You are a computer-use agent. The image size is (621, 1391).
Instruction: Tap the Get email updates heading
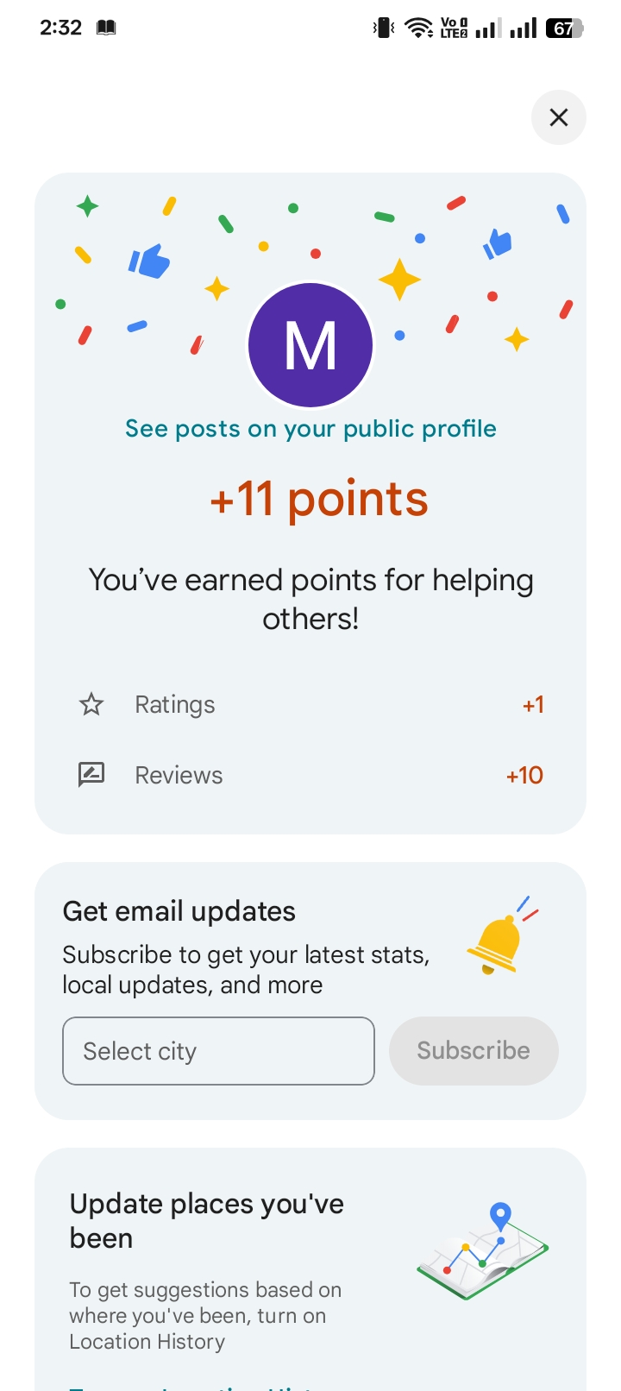click(179, 911)
